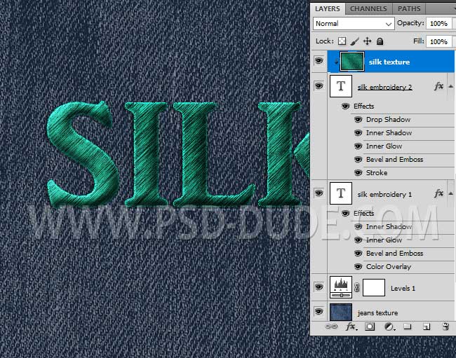The image size is (456, 358).
Task: Open Color Overlay effect settings
Action: (389, 266)
